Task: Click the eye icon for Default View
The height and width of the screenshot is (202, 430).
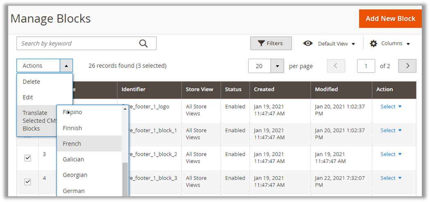Action: click(308, 44)
